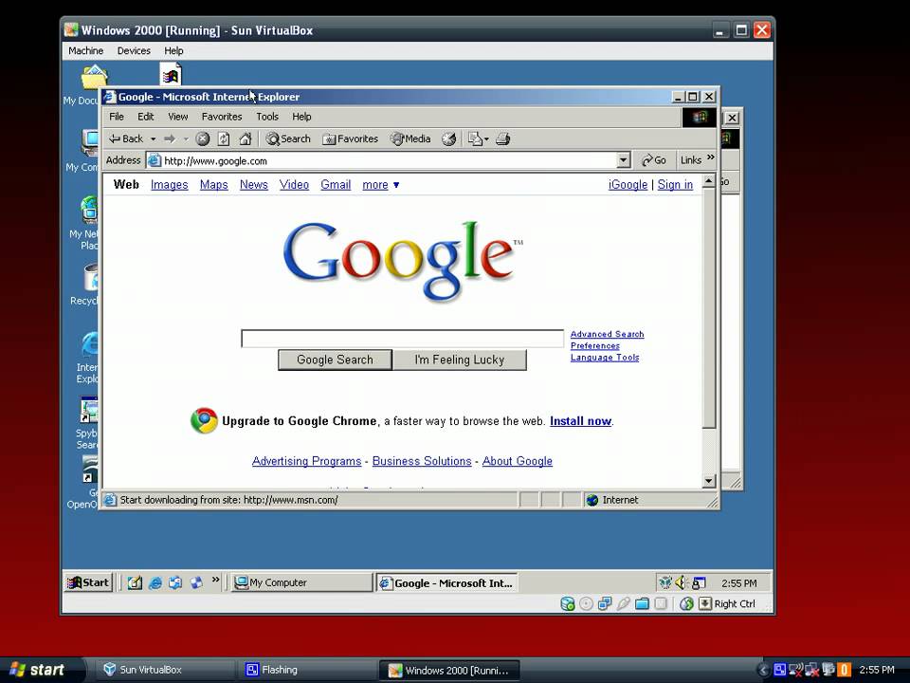Click the Video link on Google

point(294,185)
